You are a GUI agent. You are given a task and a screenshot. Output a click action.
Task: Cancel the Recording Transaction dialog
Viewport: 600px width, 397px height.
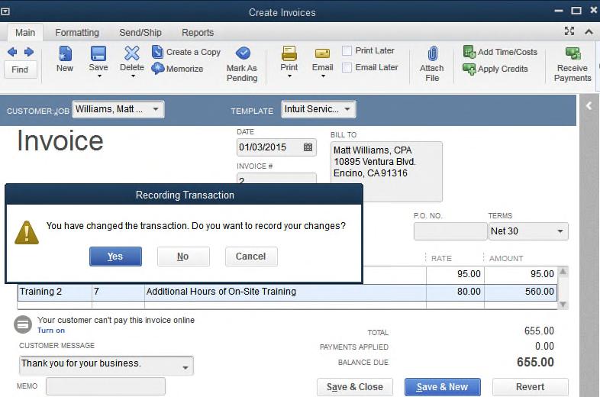(x=251, y=256)
